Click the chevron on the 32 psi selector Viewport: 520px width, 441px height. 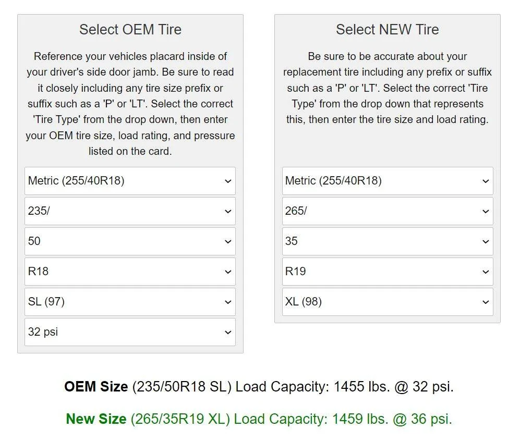[x=228, y=333]
